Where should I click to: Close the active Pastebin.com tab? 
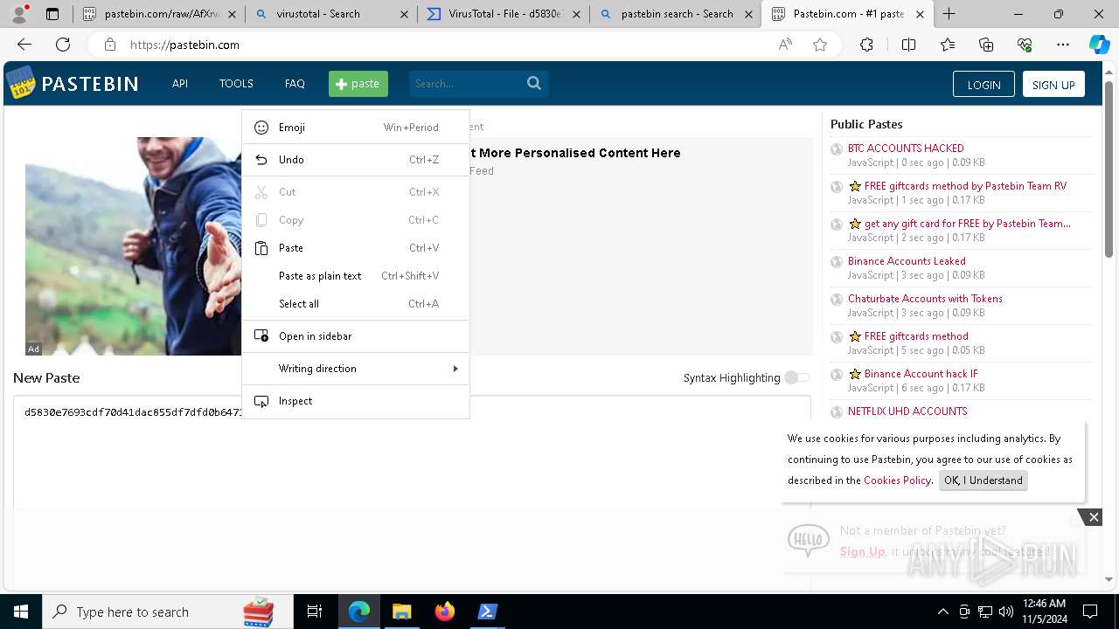point(920,14)
